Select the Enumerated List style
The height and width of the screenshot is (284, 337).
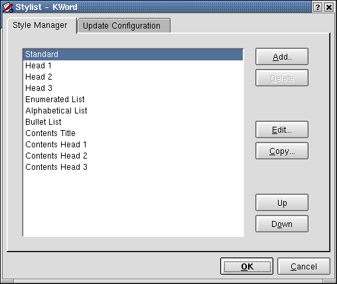(133, 100)
